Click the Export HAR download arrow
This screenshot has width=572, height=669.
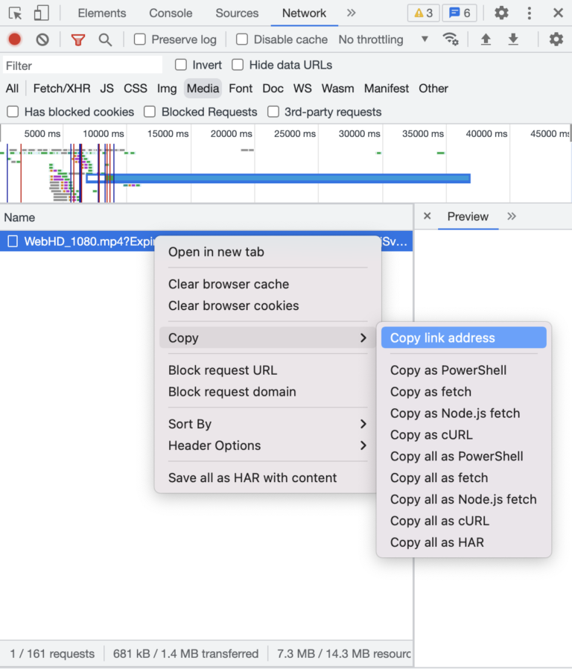[513, 39]
